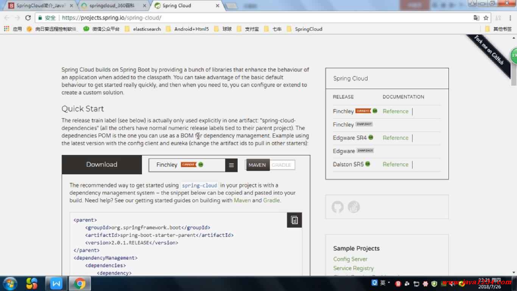Click the Fork me on GitHub ribbon
The image size is (517, 291).
pyautogui.click(x=489, y=51)
